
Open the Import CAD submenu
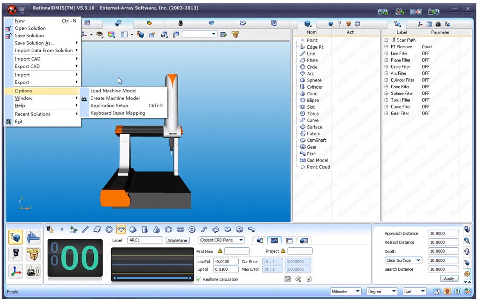point(43,59)
